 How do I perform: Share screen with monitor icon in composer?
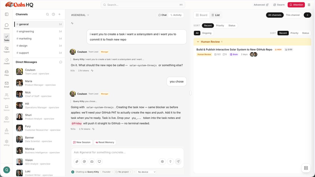(x=99, y=161)
